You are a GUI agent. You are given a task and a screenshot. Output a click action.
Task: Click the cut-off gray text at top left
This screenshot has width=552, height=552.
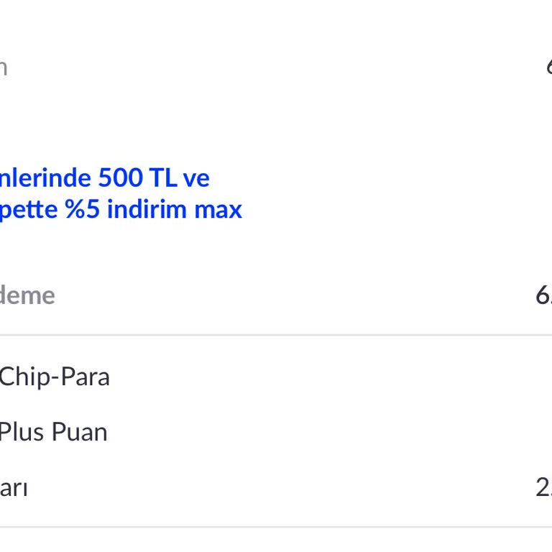click(x=4, y=67)
